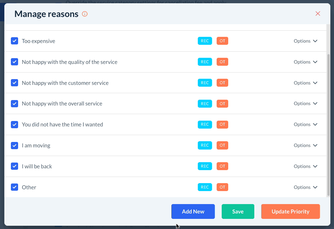Click the OT badge for Too expensive
Image resolution: width=334 pixels, height=229 pixels.
[222, 41]
